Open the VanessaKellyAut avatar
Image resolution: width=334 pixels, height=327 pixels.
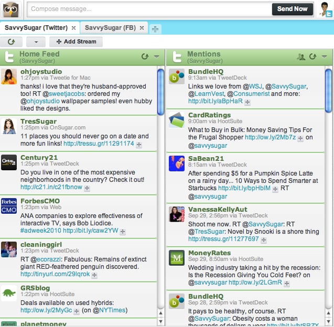click(x=177, y=214)
